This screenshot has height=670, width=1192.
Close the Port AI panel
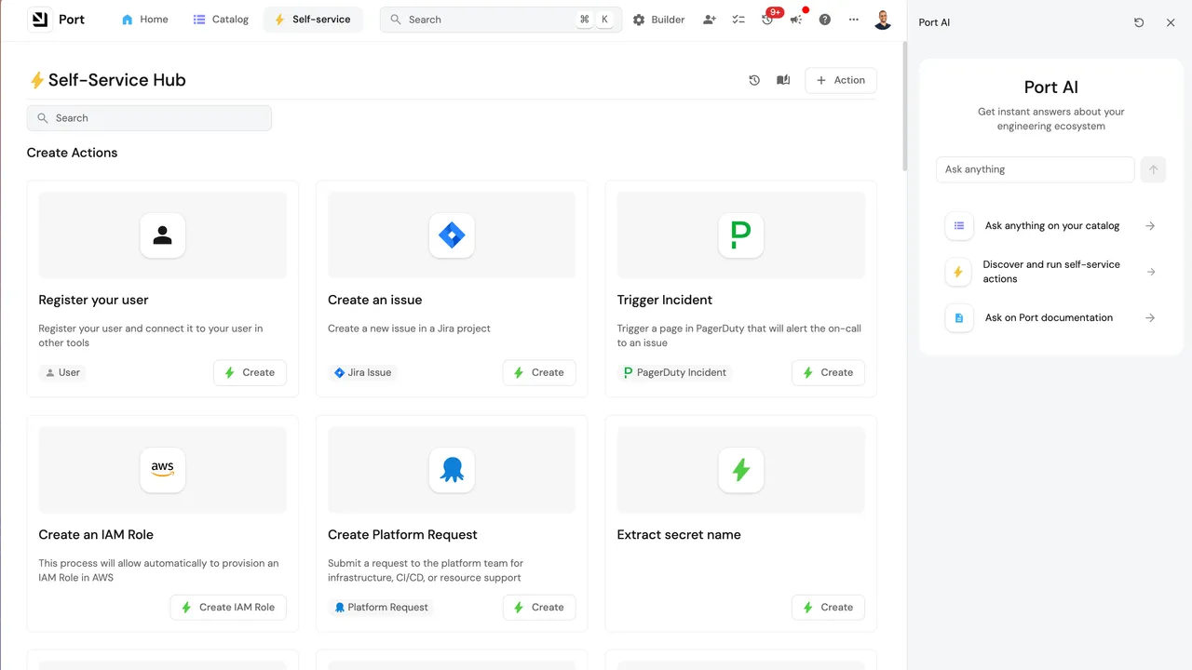1171,22
